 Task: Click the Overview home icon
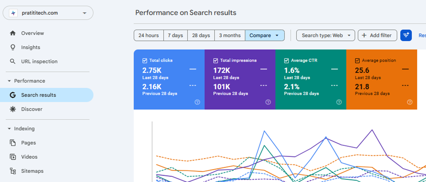coord(13,33)
